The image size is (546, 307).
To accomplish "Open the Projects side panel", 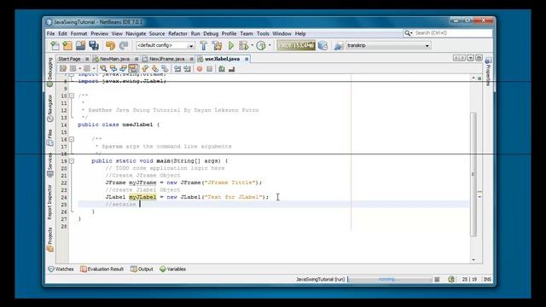I will (x=49, y=240).
